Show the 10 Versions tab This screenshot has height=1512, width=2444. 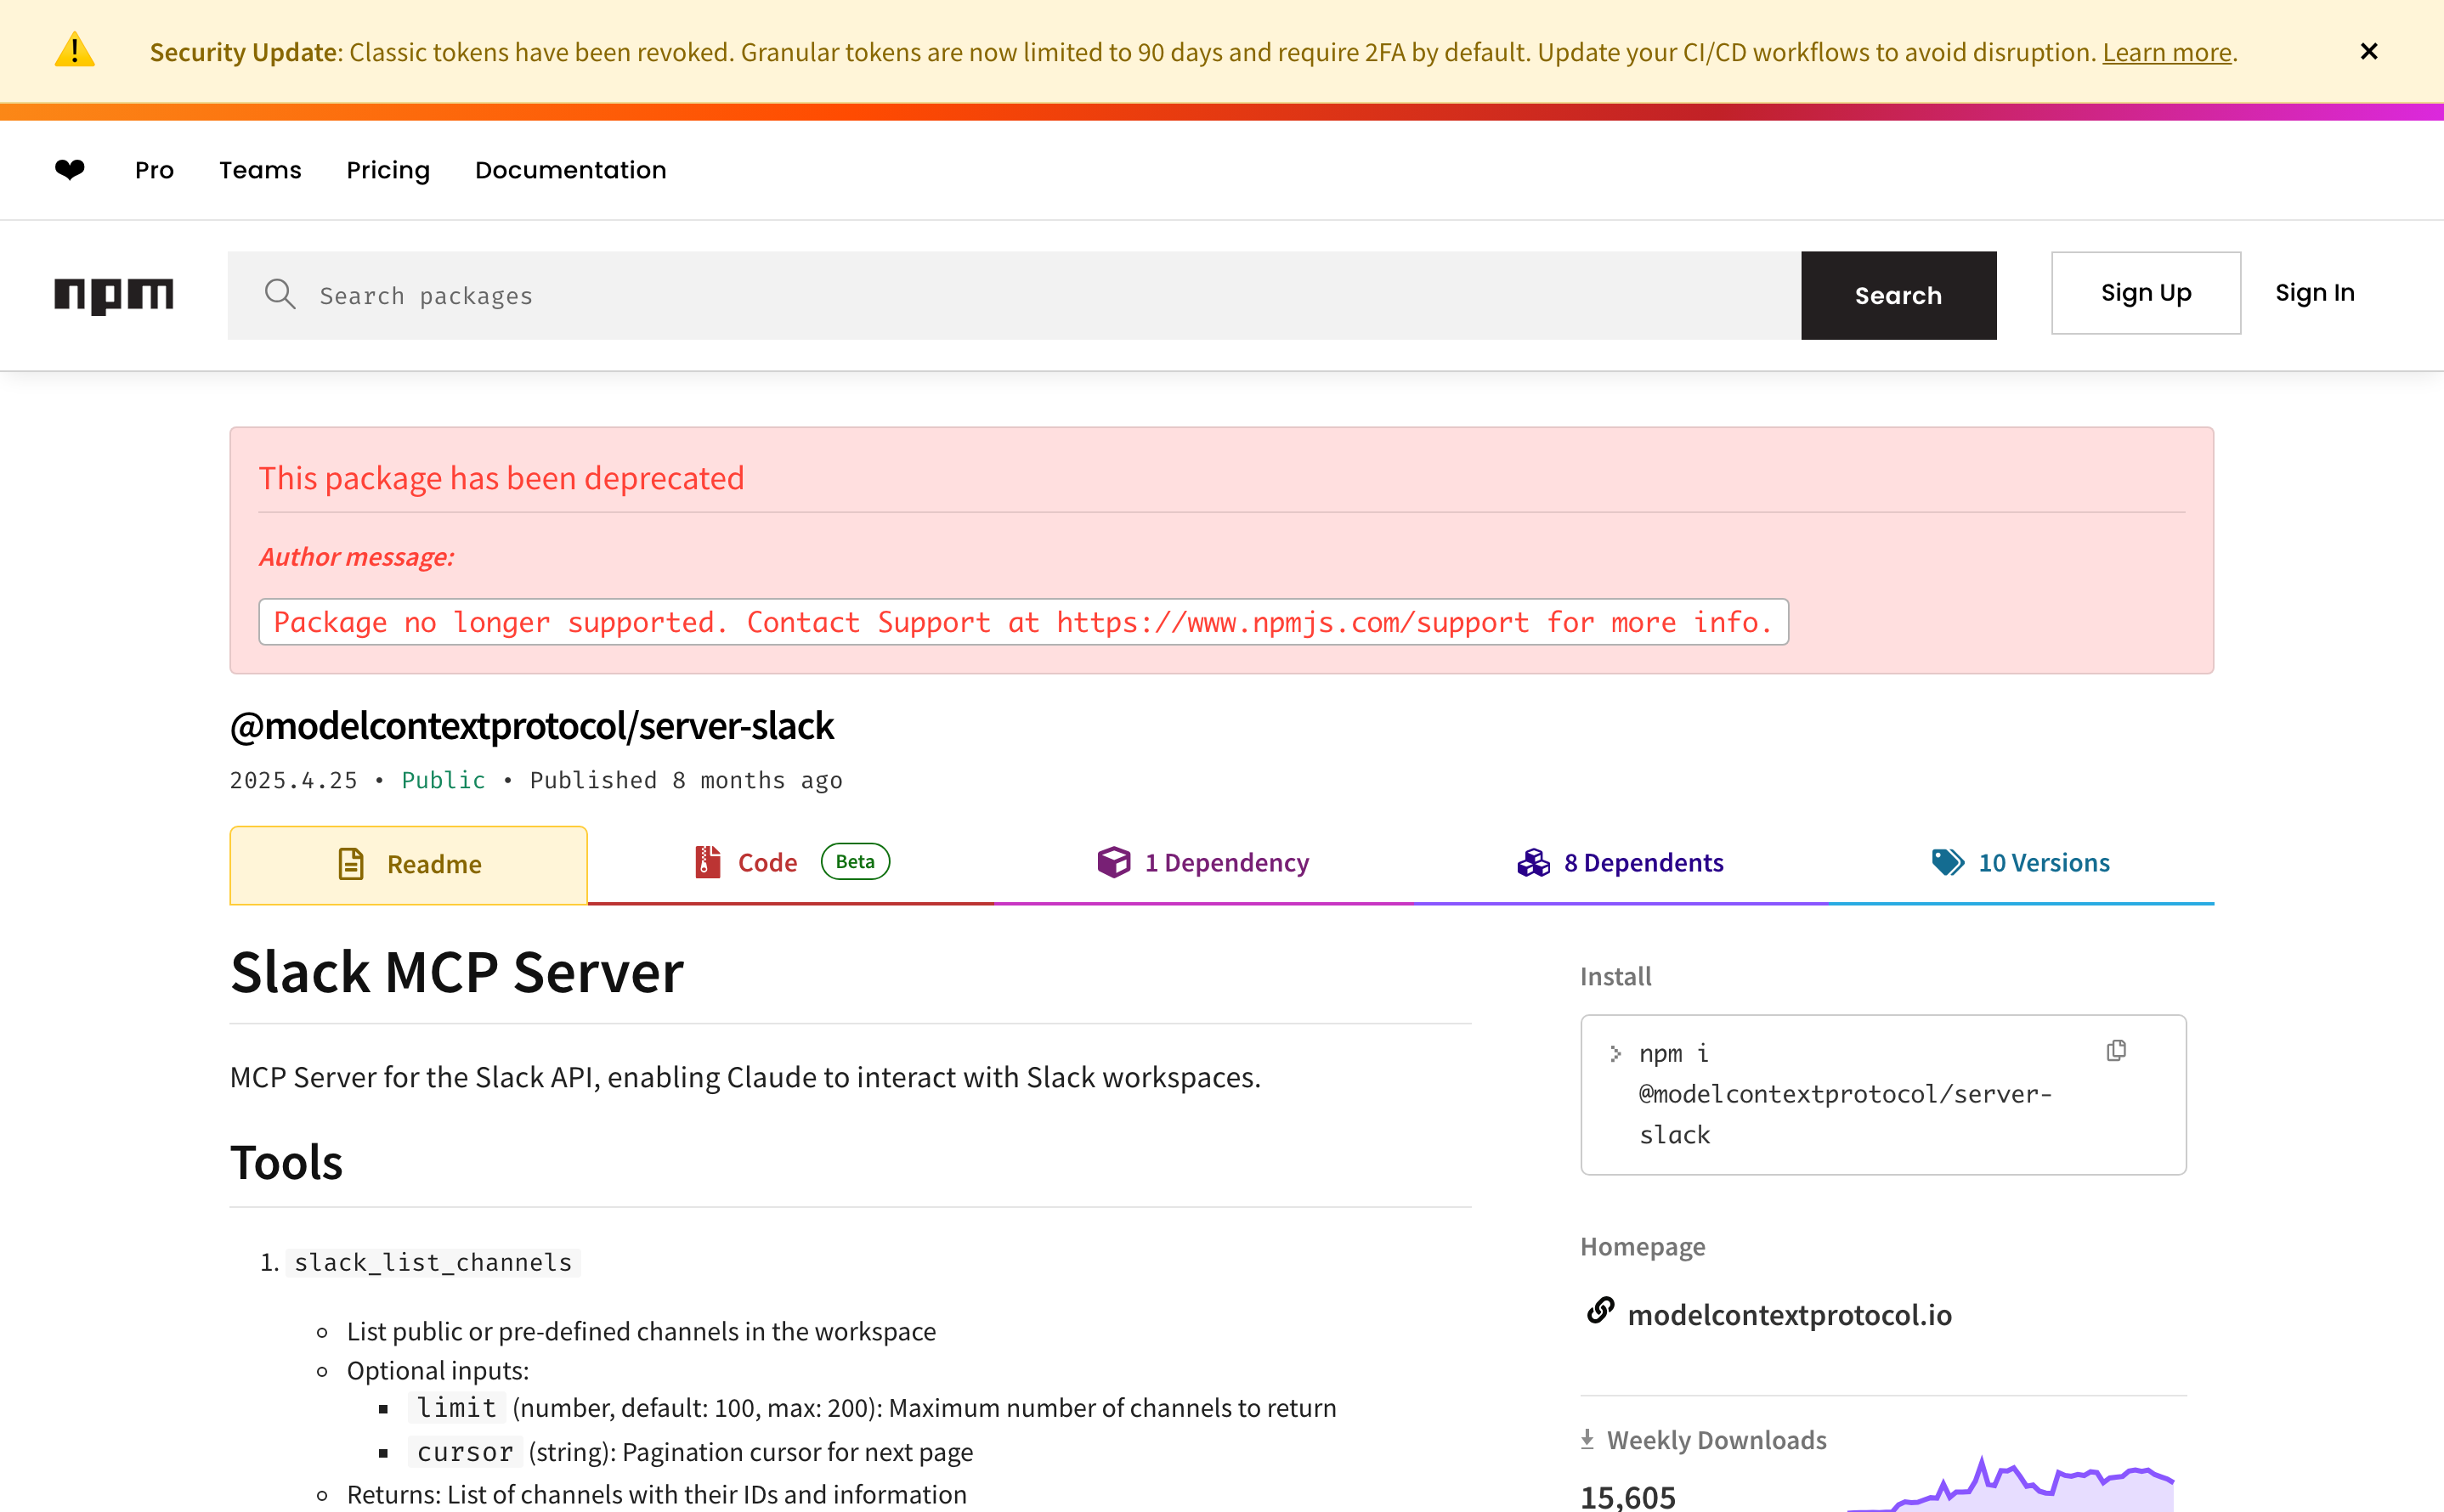click(x=2020, y=862)
